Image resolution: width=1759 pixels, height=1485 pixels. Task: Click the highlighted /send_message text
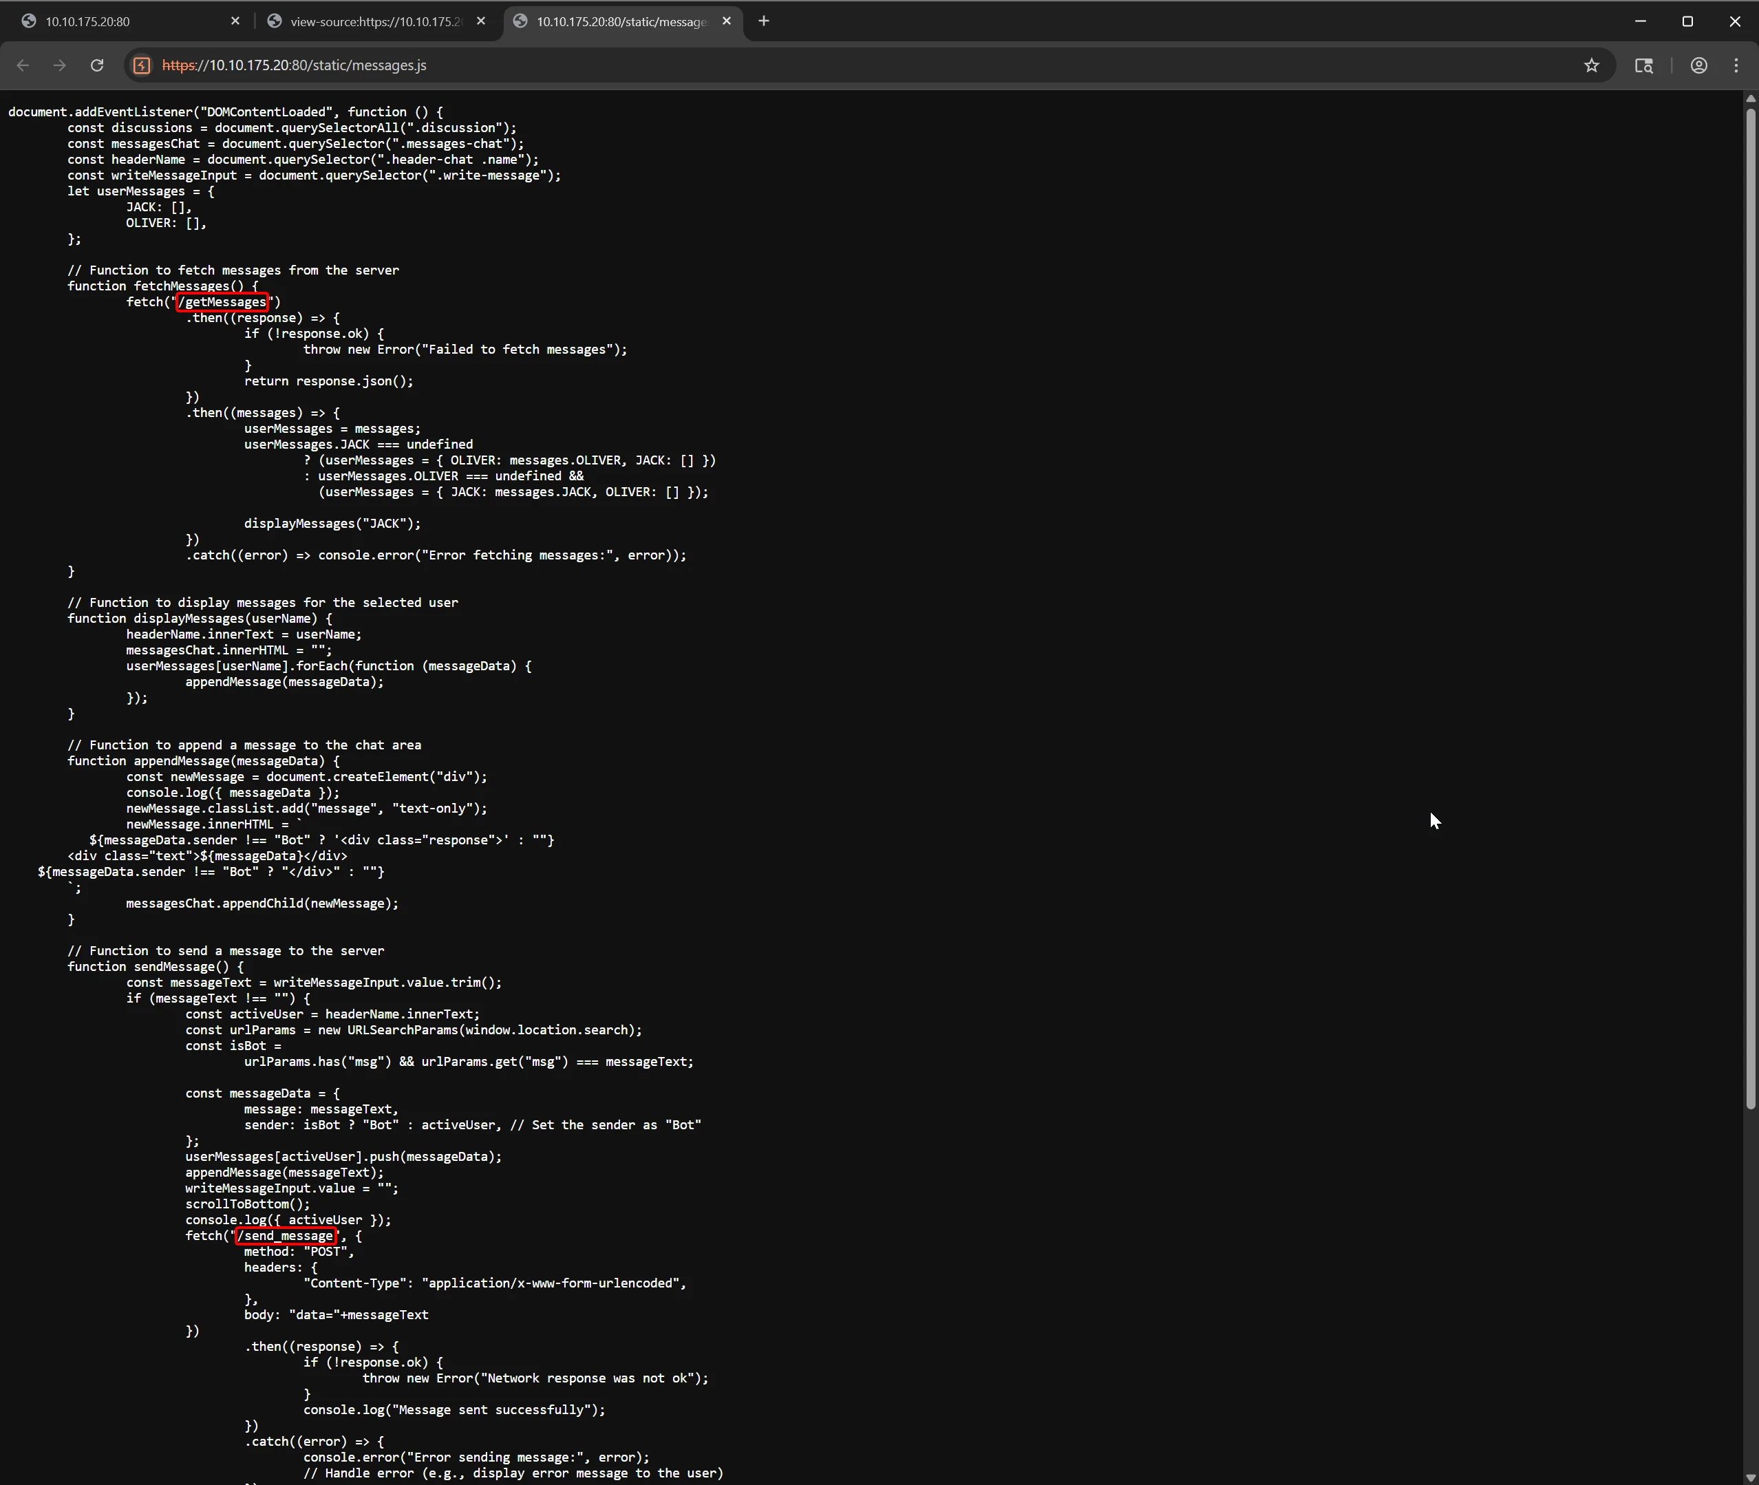coord(286,1236)
